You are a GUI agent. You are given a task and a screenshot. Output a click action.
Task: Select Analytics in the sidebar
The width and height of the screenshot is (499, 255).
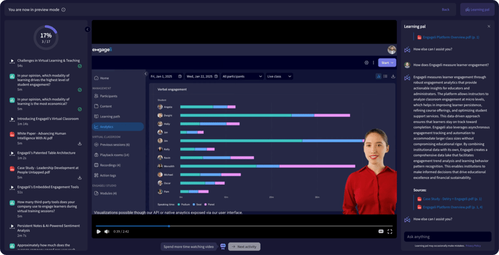click(118, 127)
